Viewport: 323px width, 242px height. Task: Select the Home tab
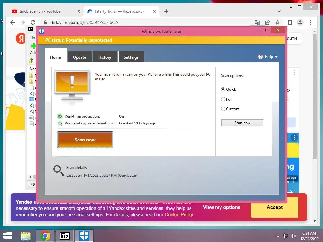[x=56, y=57]
